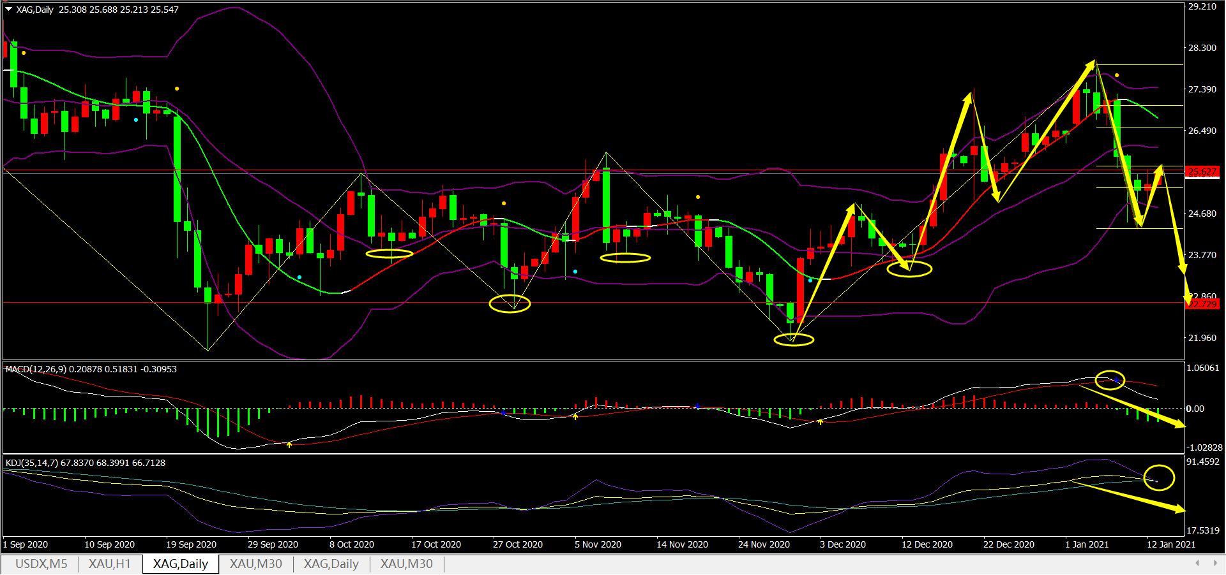Click the 12 Jan 2021 date label
The width and height of the screenshot is (1226, 575).
pos(1170,544)
